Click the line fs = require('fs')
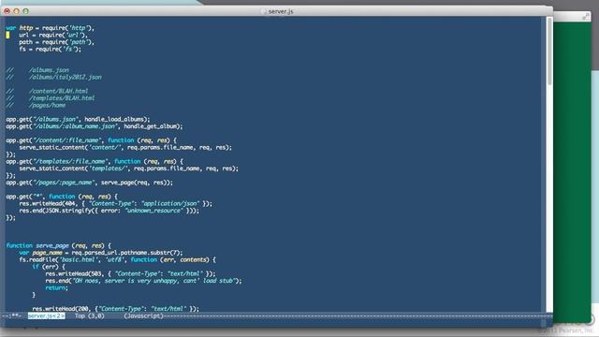Viewport: 599px width, 337px height. 50,49
